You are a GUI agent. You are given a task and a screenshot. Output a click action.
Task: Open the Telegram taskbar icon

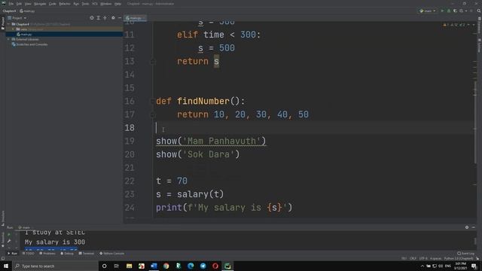coord(203,266)
